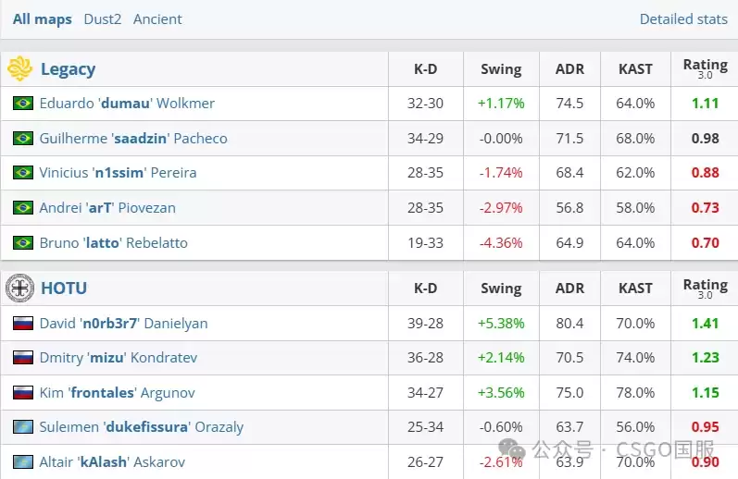This screenshot has height=479, width=738.
Task: Click the Brazil flag beside dumau
Action: pyautogui.click(x=23, y=103)
